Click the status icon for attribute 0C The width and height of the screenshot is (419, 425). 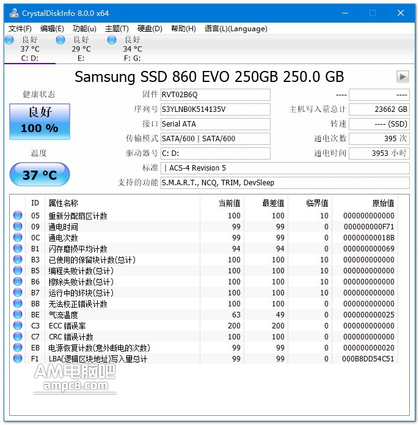point(18,237)
